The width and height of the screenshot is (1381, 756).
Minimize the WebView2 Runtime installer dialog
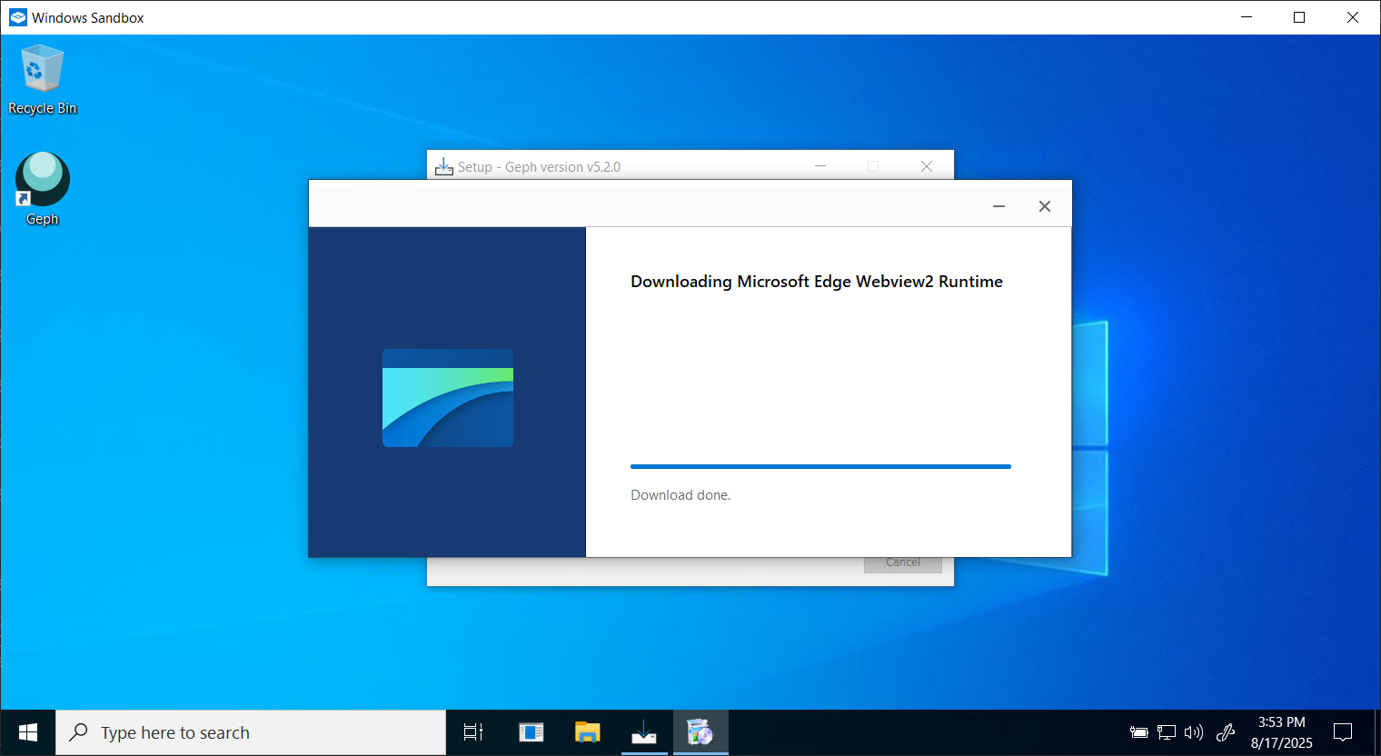(x=998, y=206)
